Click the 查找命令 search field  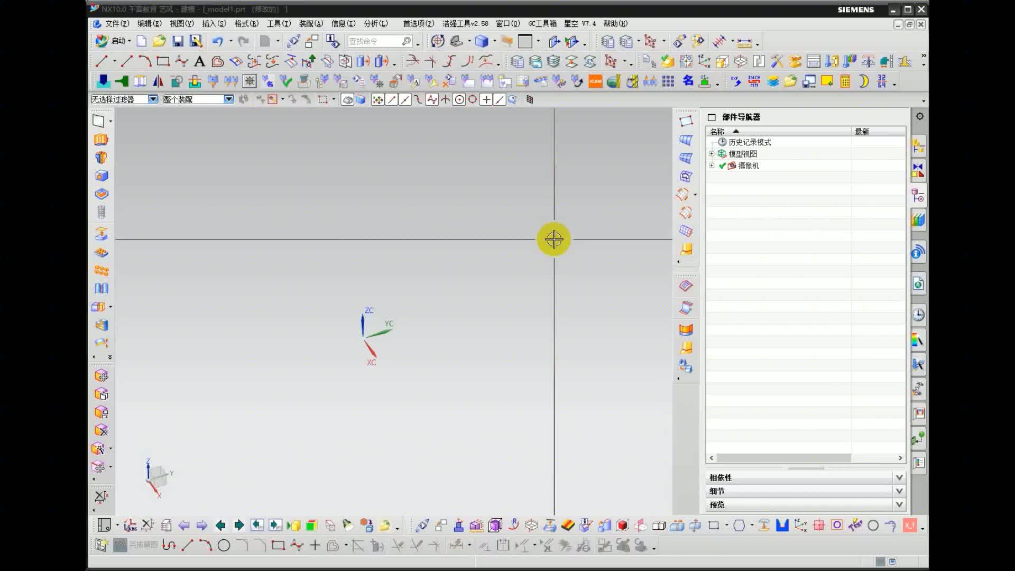pos(380,41)
